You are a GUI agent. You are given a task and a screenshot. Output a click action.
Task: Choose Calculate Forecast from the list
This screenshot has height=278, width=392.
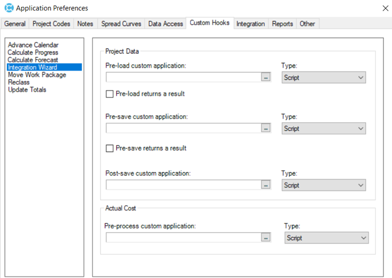pos(33,60)
